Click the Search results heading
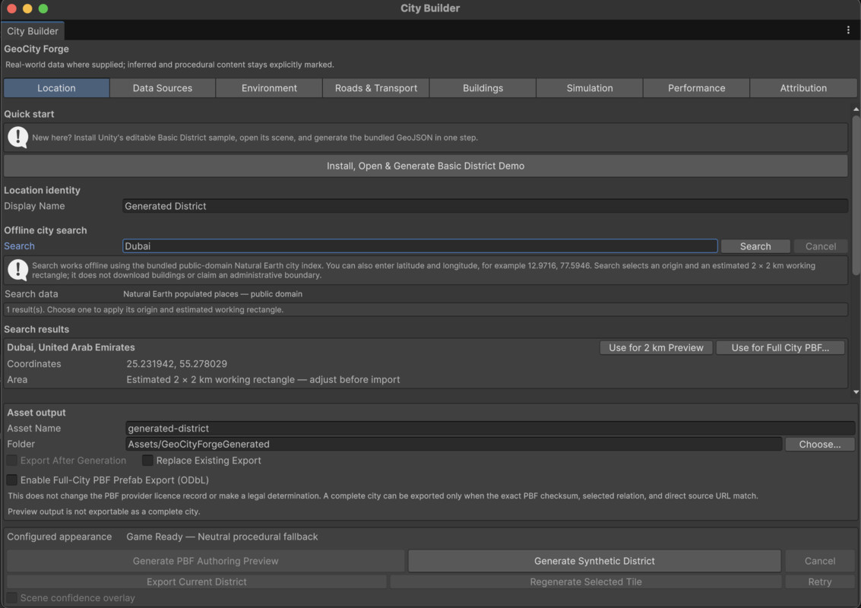This screenshot has width=861, height=608. 36,329
